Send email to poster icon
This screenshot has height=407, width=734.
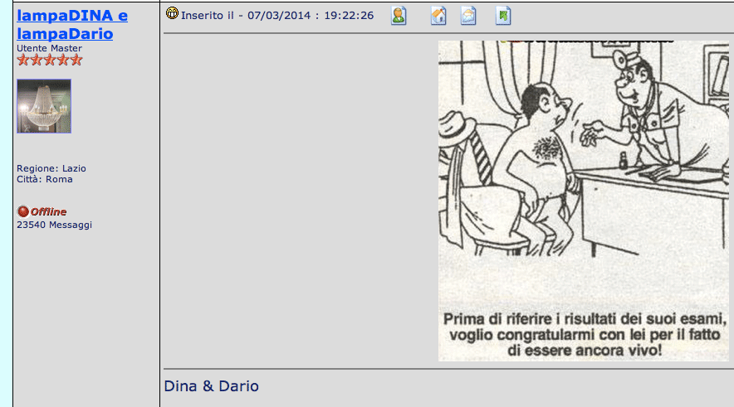click(468, 16)
